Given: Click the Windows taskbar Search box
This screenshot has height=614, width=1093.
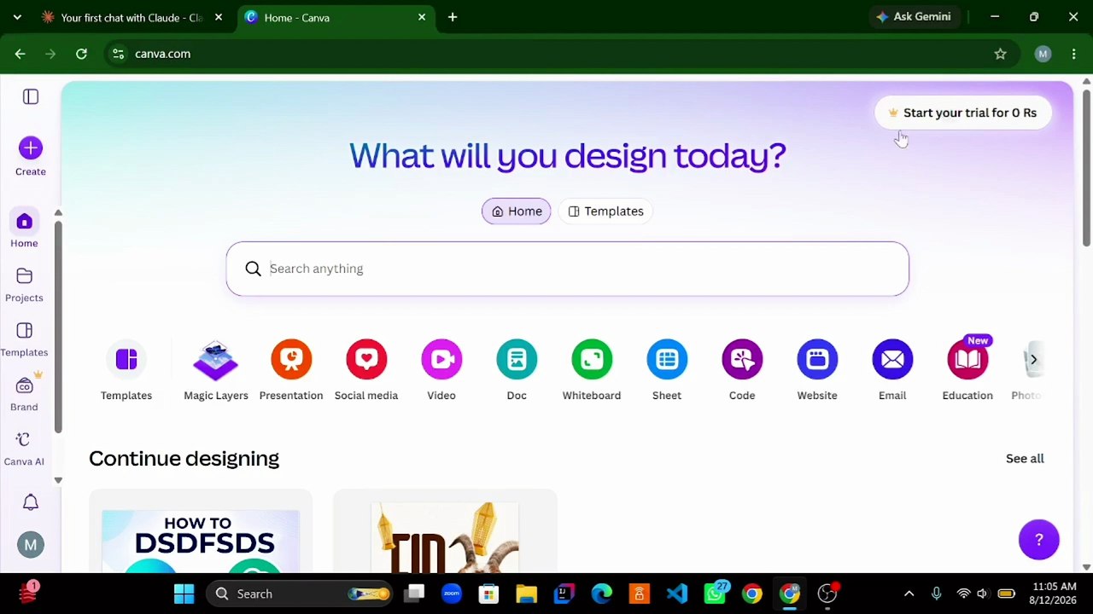Looking at the screenshot, I should 299,594.
